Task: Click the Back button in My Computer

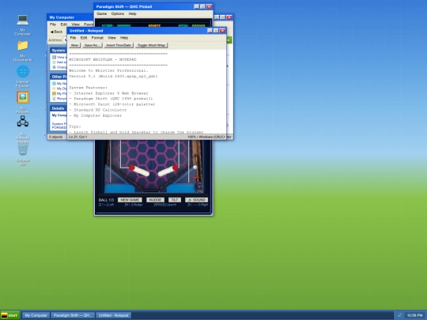Action: click(x=56, y=32)
